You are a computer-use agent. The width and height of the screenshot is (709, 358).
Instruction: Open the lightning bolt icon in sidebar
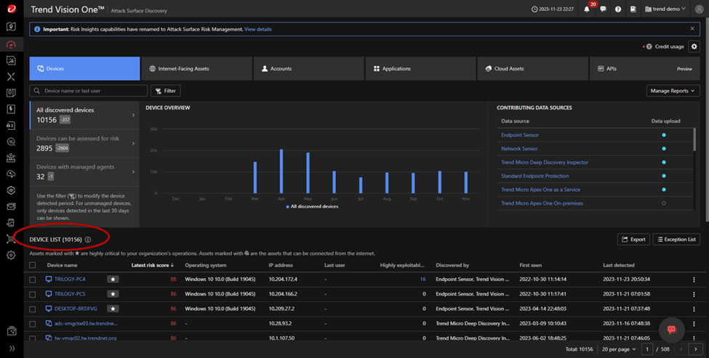12,109
